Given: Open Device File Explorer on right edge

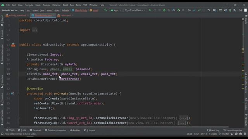Looking at the screenshot, I should (246, 83).
